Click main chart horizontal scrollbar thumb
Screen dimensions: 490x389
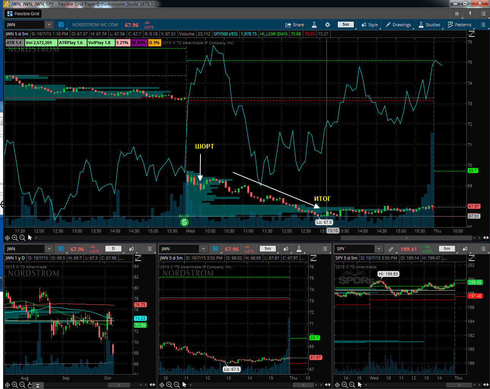coord(406,238)
